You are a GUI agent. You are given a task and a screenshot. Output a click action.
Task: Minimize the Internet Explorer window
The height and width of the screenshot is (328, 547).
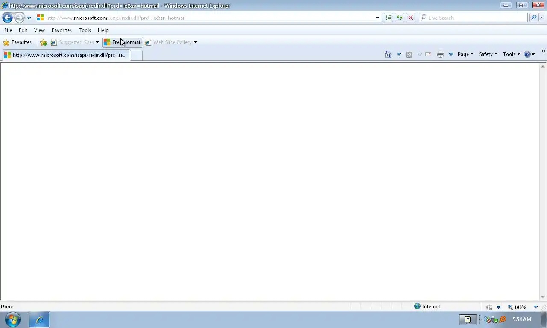coord(506,5)
